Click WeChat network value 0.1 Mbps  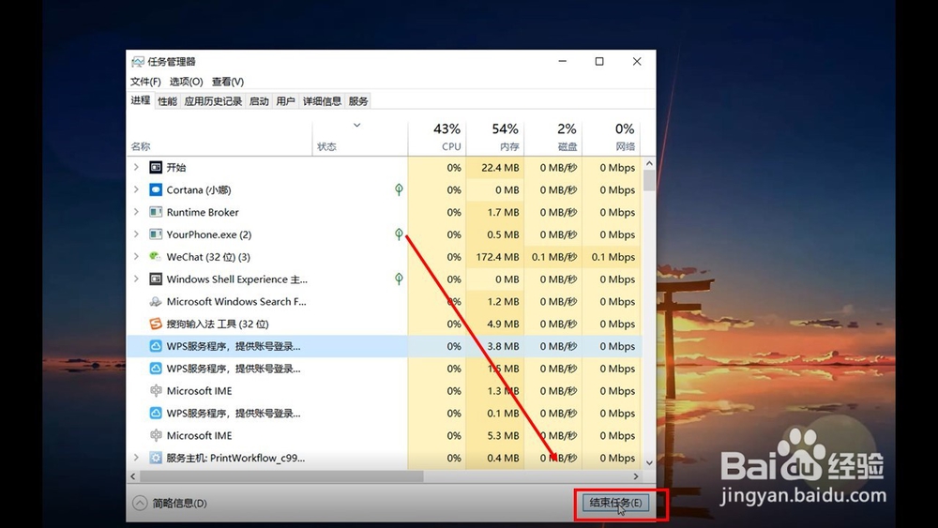[613, 257]
